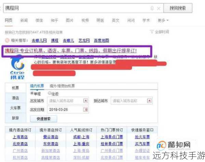Select the 往返 radio button

[50, 93]
